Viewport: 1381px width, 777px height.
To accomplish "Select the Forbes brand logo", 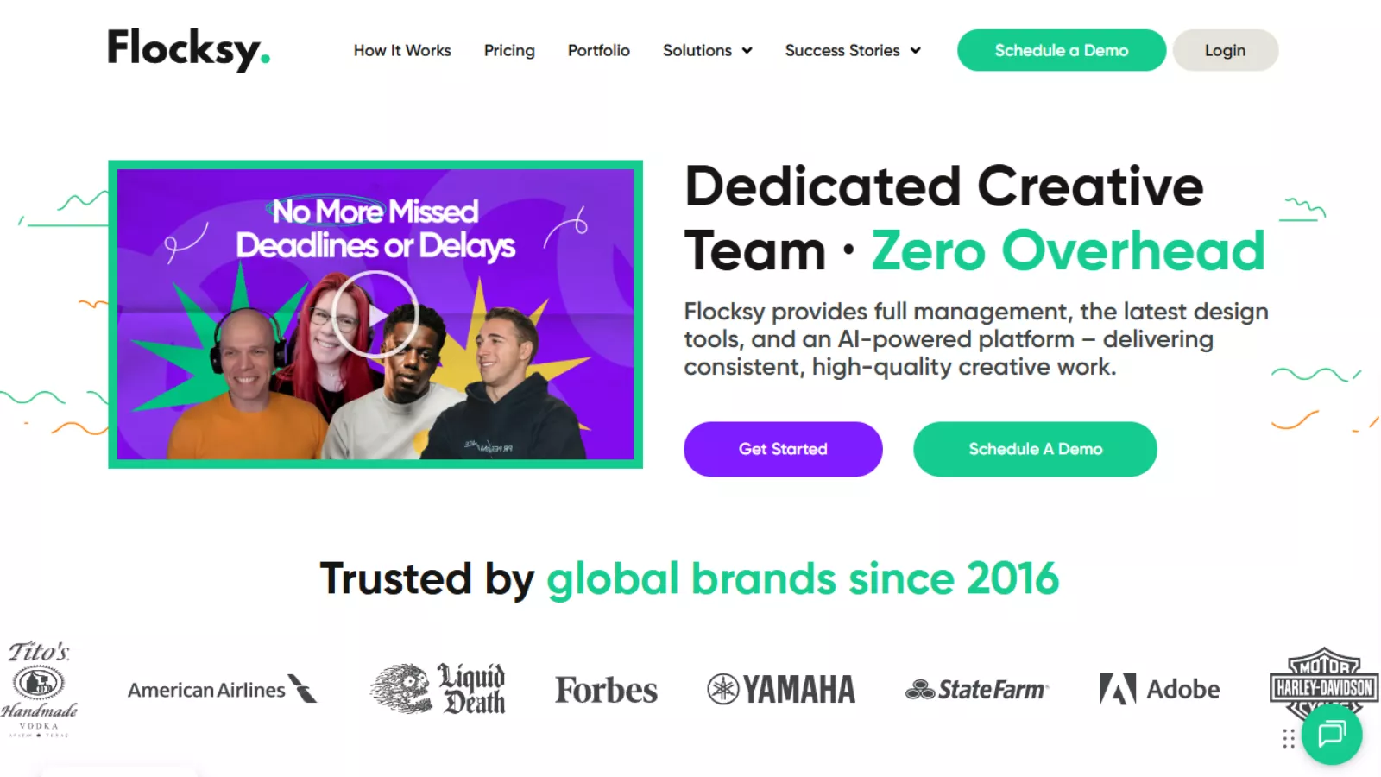I will [606, 690].
